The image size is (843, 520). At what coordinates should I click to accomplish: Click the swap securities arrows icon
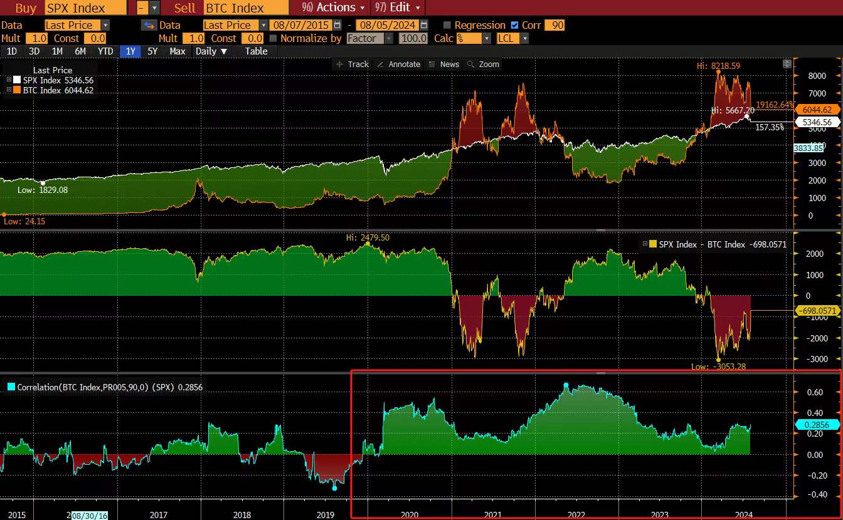[x=149, y=25]
